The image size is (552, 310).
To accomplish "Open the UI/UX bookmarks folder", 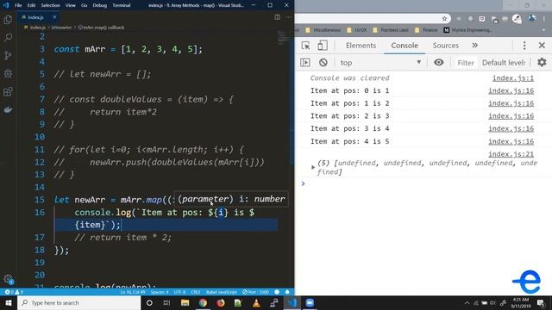I will click(356, 30).
